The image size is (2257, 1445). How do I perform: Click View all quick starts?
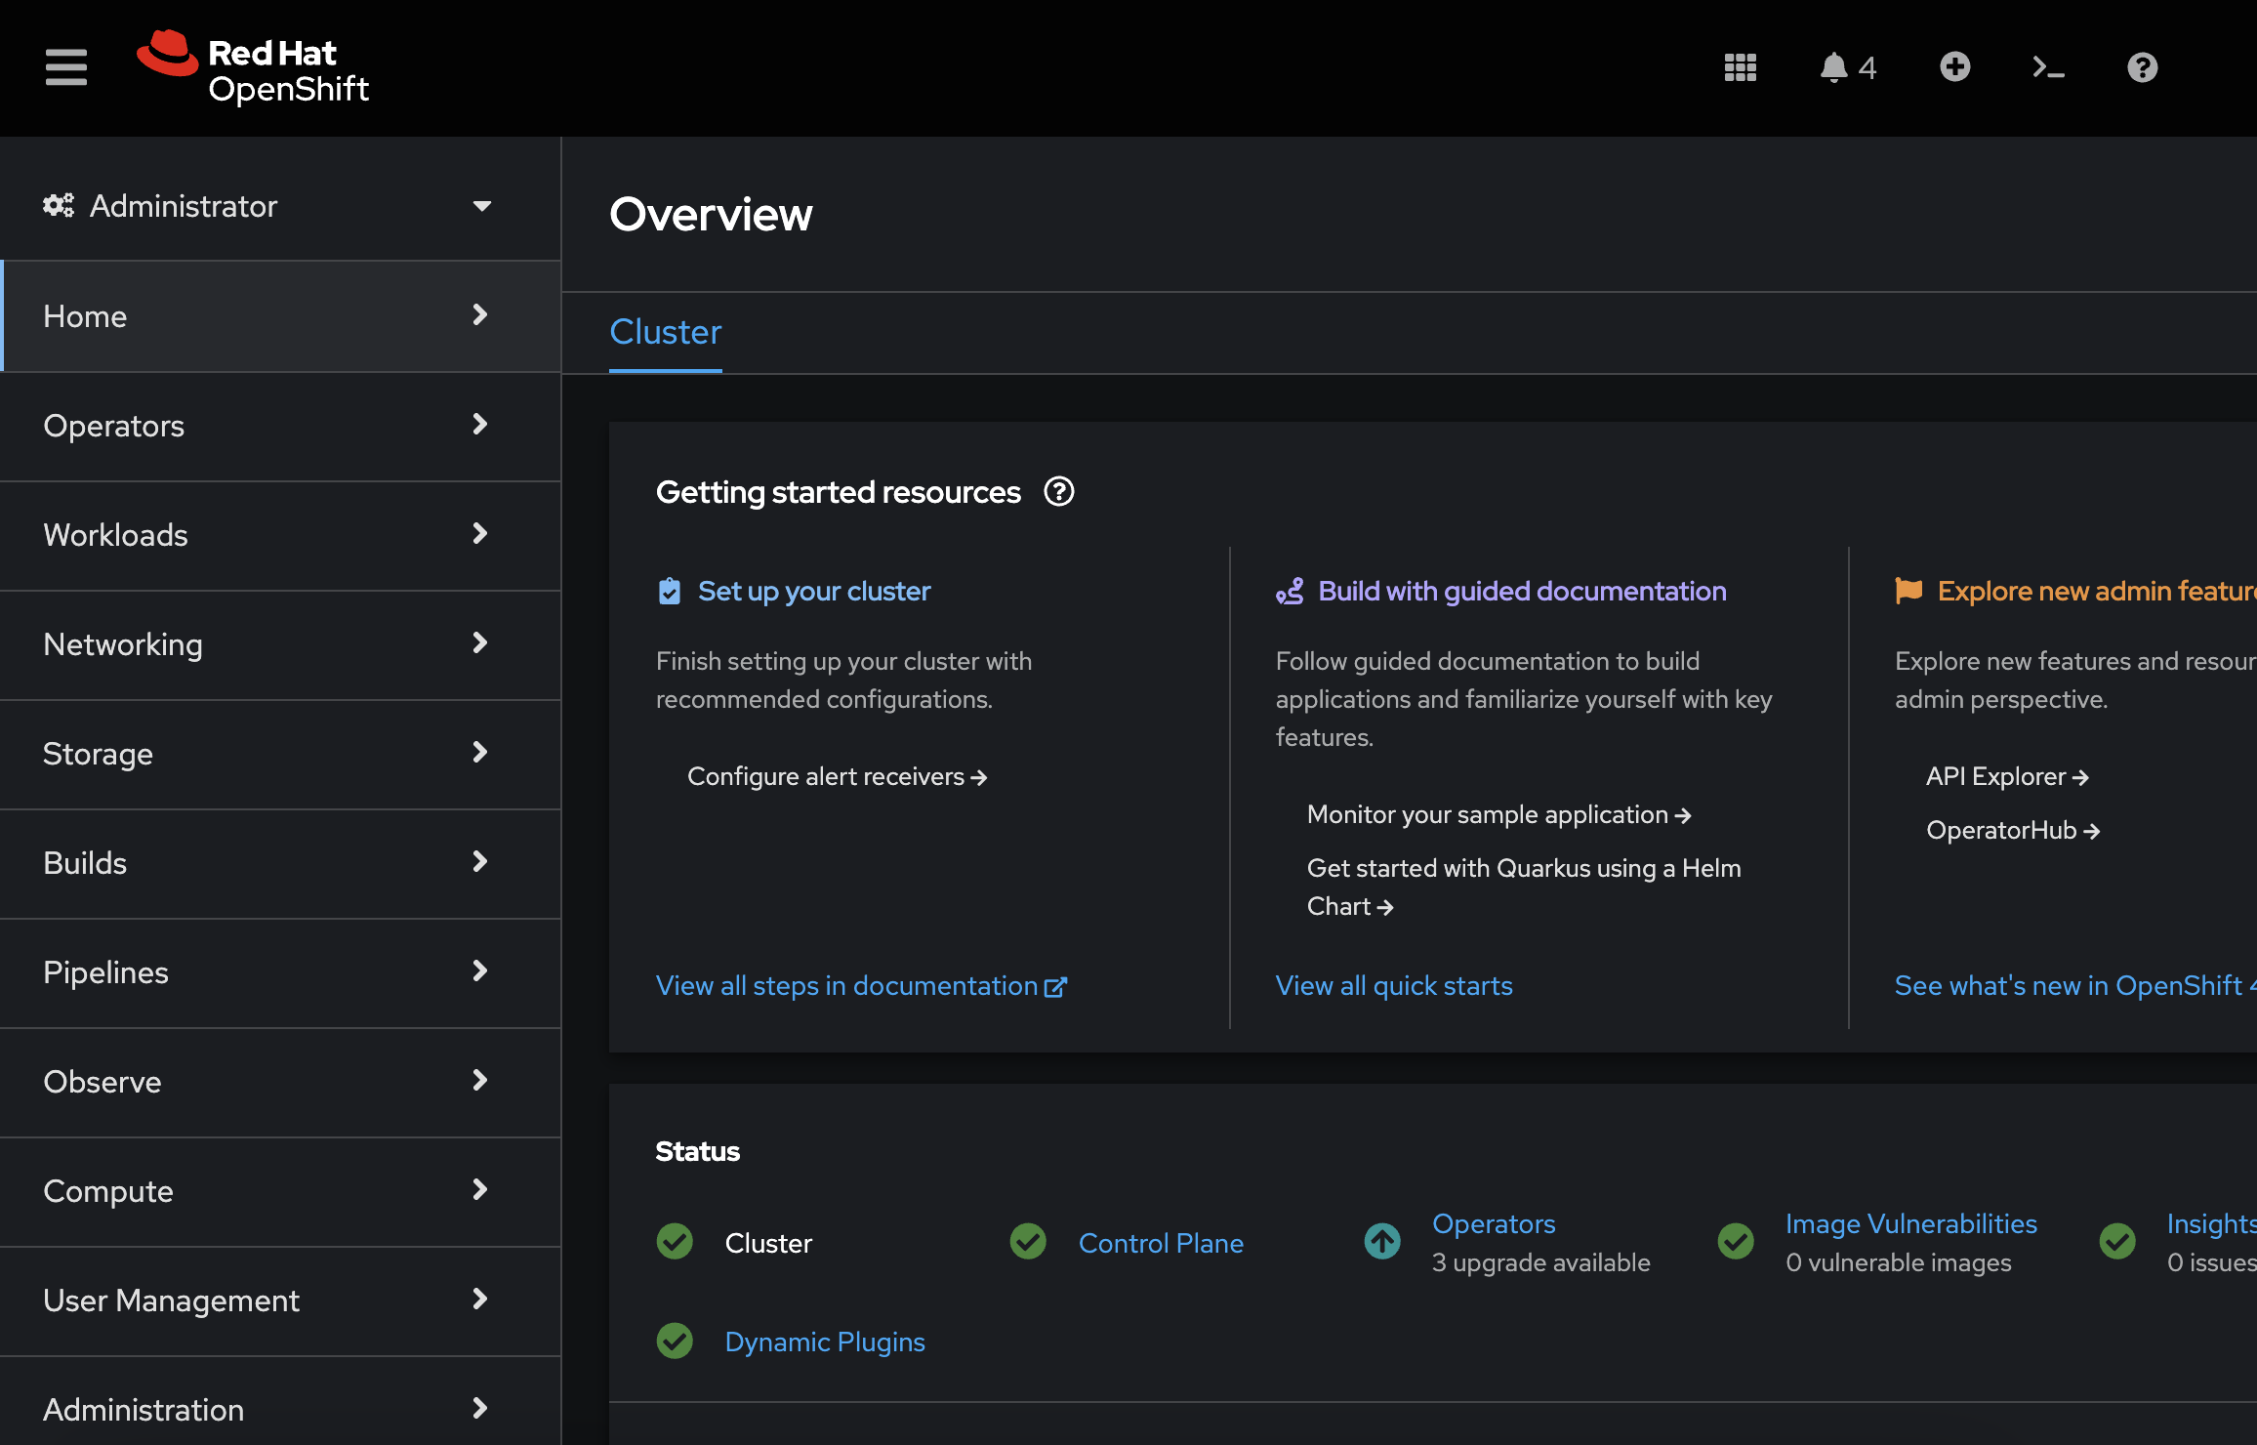click(1394, 986)
